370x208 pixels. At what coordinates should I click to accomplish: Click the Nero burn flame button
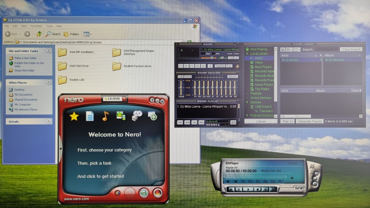(158, 193)
